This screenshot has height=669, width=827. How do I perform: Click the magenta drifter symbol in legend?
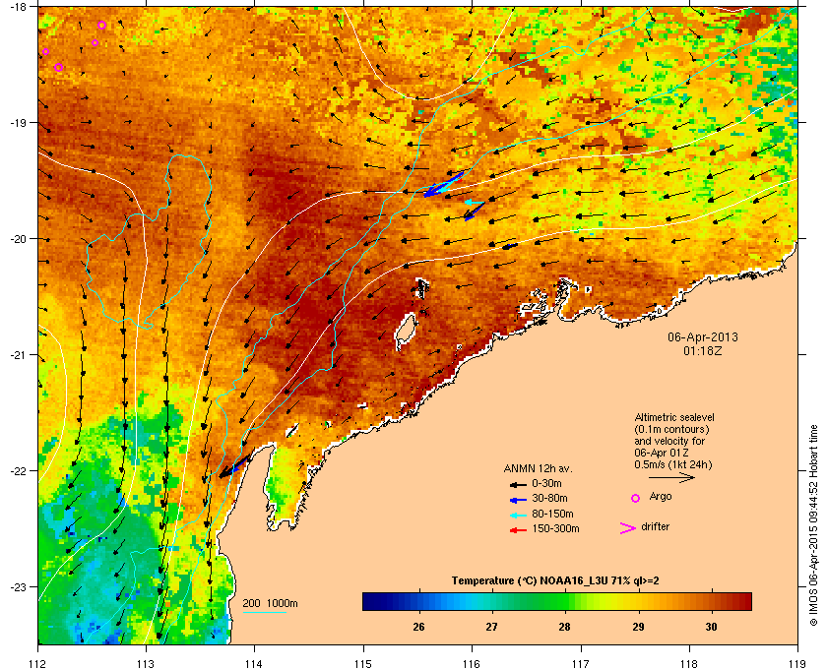(628, 528)
